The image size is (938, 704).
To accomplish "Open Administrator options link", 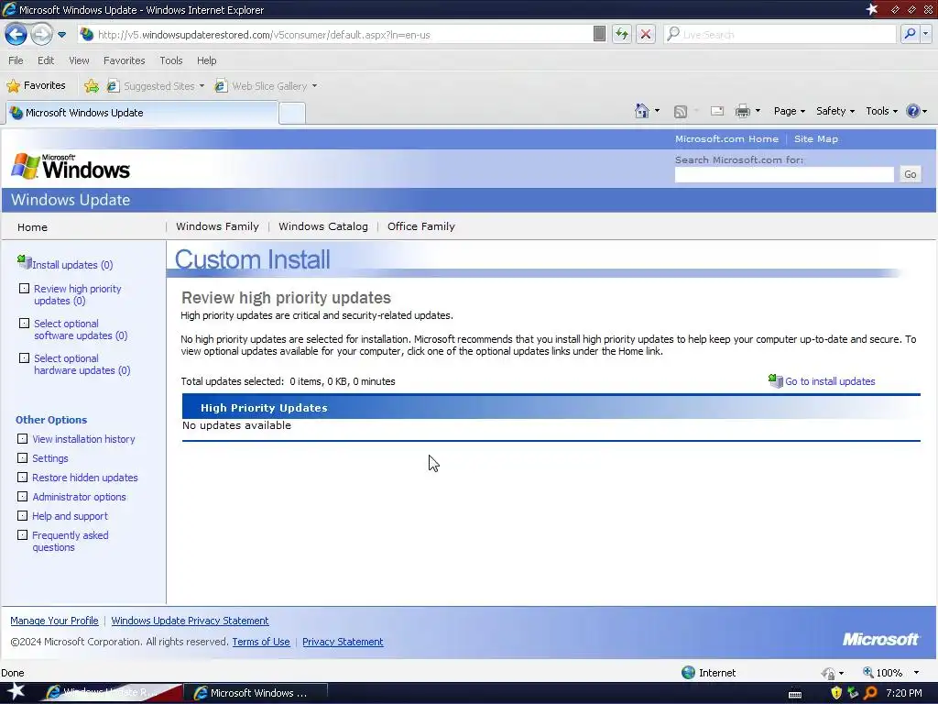I will [x=79, y=496].
